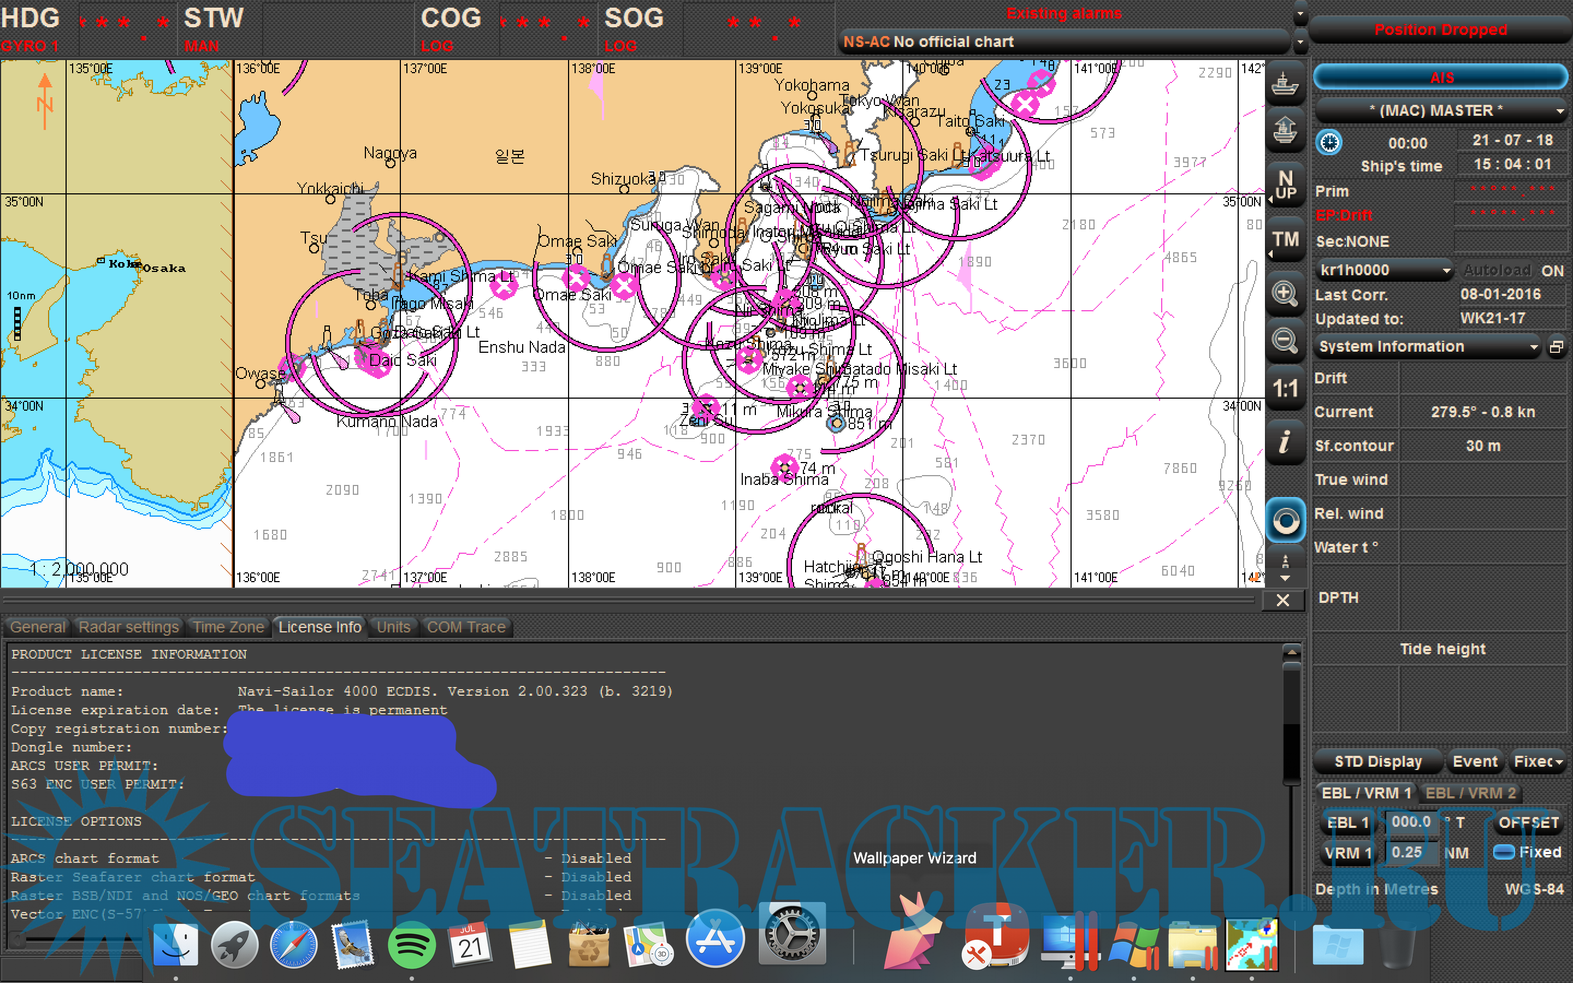
Task: Click the 1:1 original scale button
Action: click(x=1285, y=389)
